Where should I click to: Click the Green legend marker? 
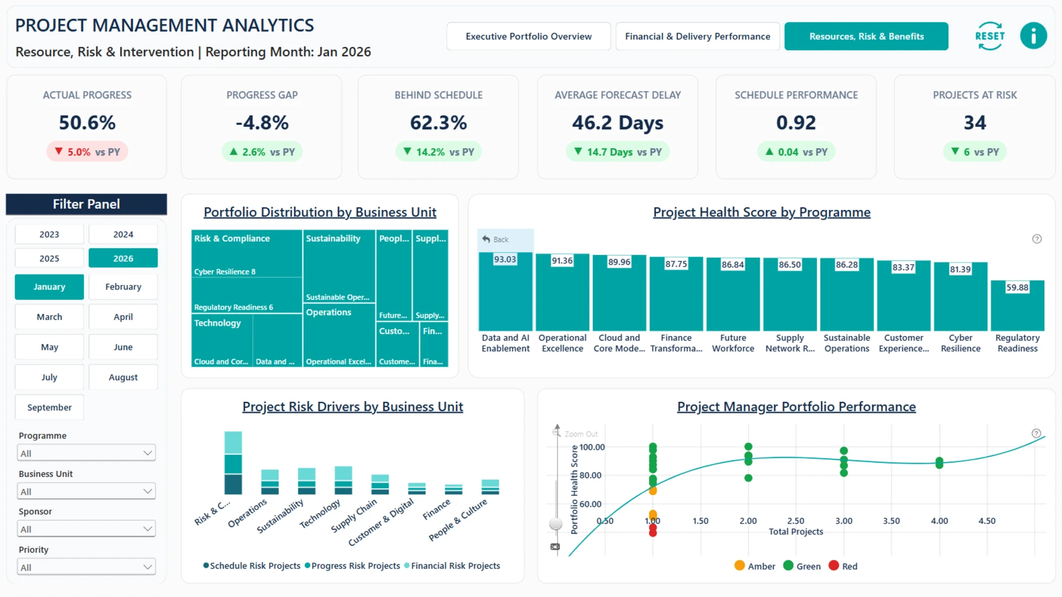tap(789, 565)
